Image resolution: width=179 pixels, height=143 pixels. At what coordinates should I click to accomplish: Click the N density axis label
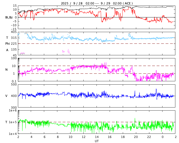click(6, 70)
